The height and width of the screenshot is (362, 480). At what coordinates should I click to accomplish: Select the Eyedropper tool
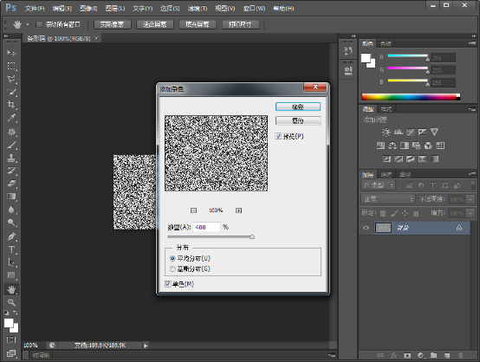11,118
